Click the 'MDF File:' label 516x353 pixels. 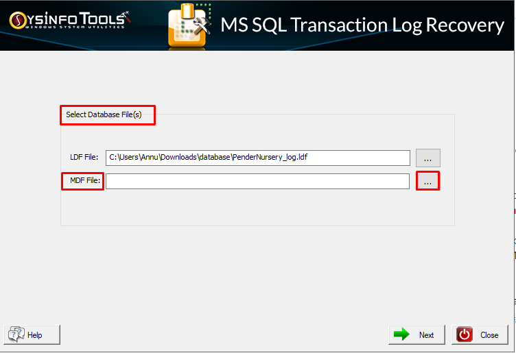(x=85, y=180)
